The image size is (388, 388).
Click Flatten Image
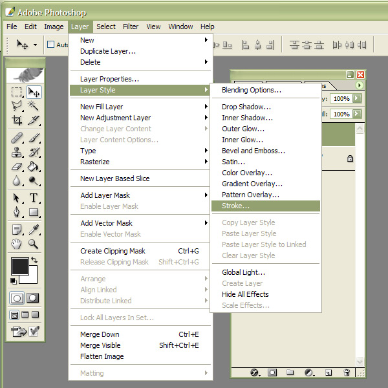[140, 356]
